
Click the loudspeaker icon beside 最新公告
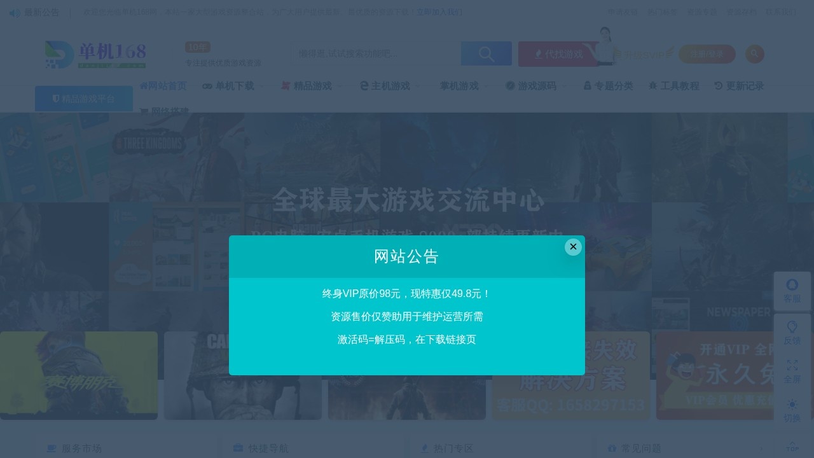pyautogui.click(x=14, y=13)
